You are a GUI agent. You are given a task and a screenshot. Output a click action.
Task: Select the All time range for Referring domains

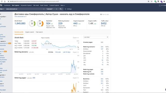point(51,52)
